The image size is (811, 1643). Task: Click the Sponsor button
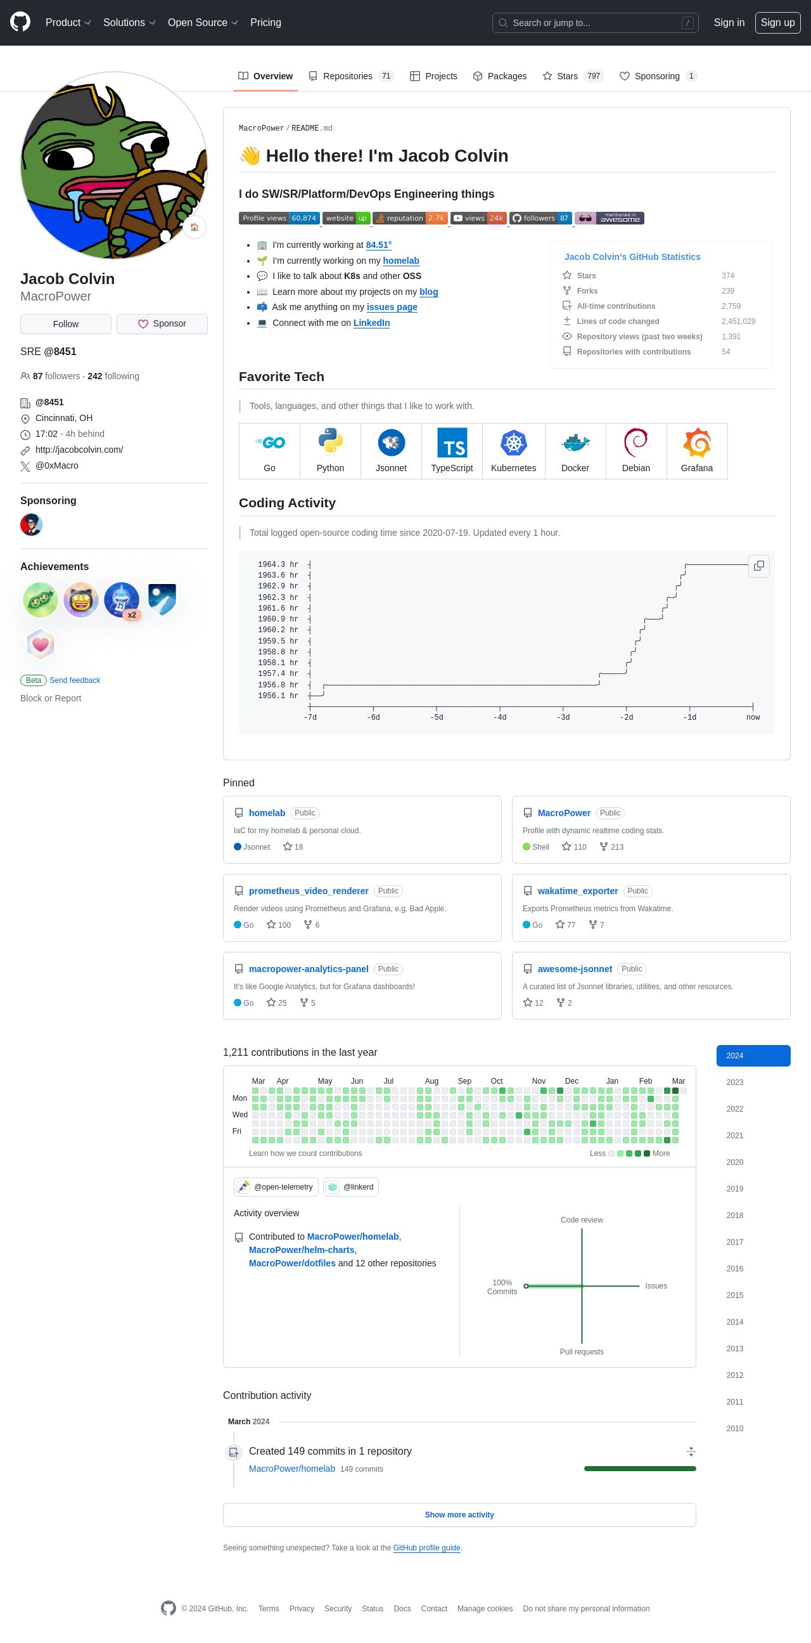[162, 324]
